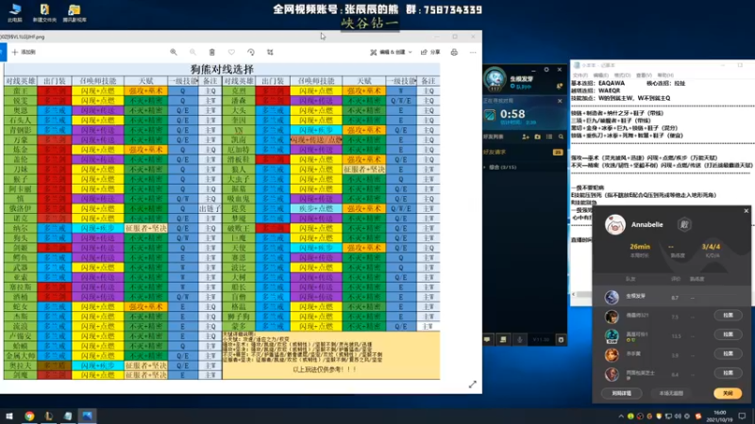This screenshot has width=755, height=424.
Task: Click the summoner avatar in the game client
Action: click(x=495, y=79)
